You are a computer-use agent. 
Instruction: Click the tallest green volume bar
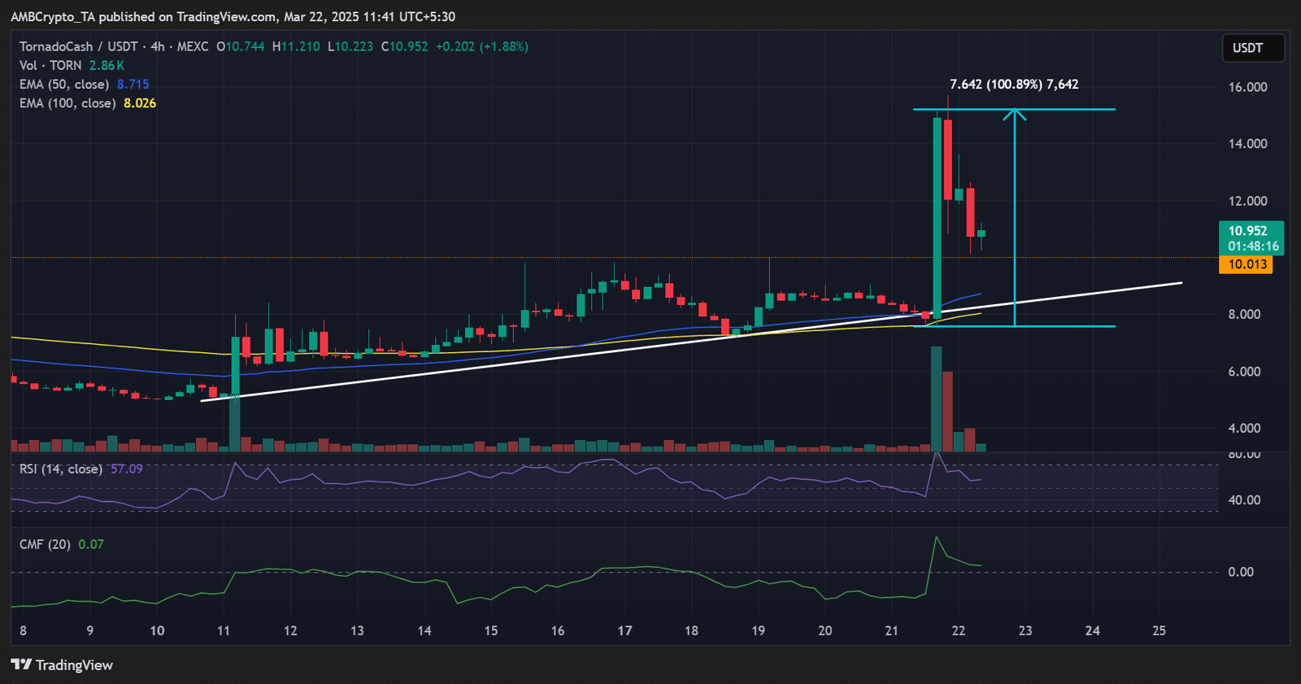(936, 399)
